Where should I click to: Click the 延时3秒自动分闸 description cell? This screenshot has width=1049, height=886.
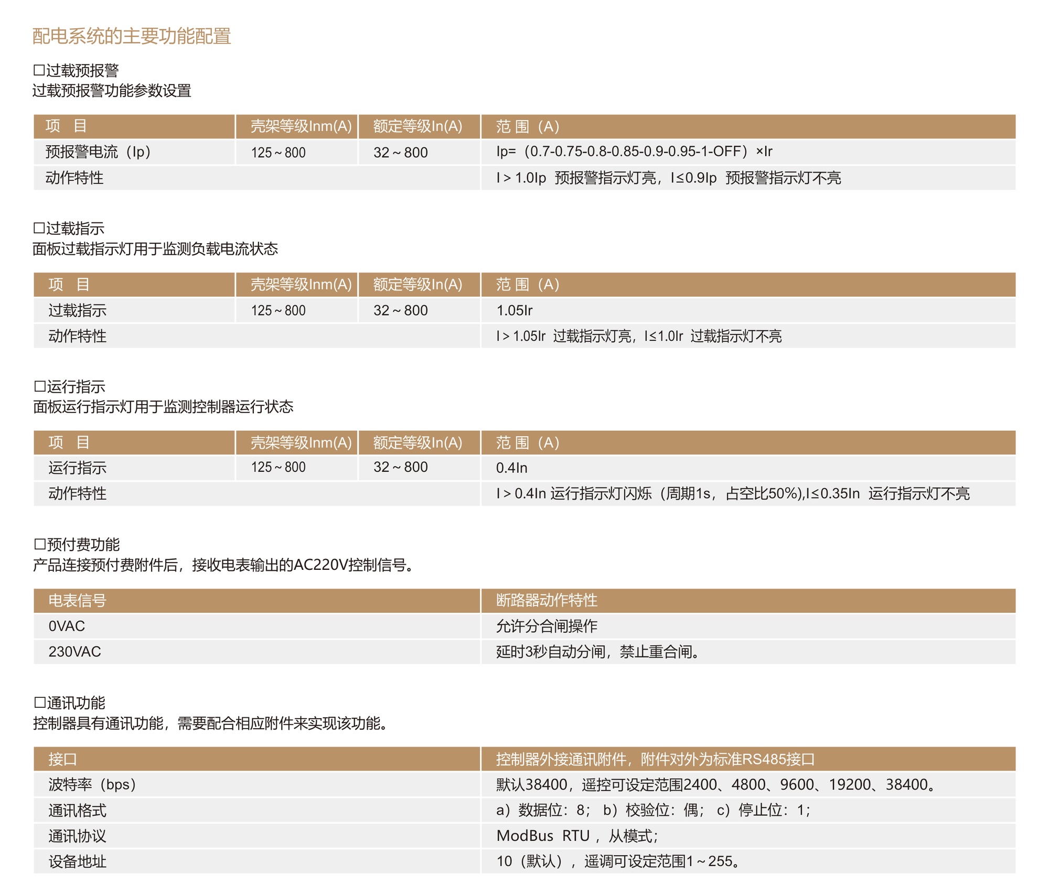(598, 652)
